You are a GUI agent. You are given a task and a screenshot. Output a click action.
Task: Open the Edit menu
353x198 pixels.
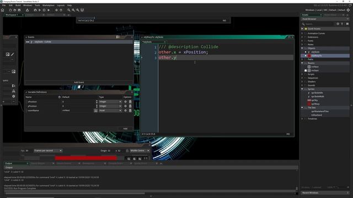tap(10, 5)
